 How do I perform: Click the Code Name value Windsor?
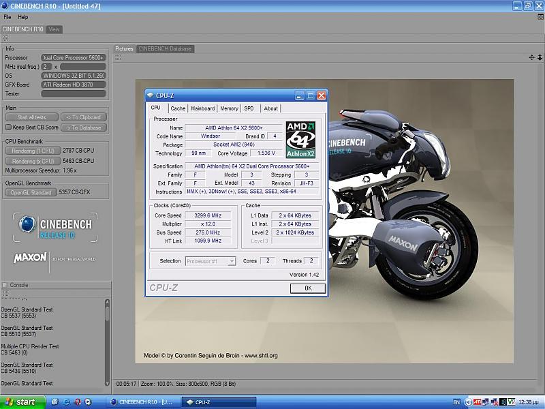pos(211,136)
